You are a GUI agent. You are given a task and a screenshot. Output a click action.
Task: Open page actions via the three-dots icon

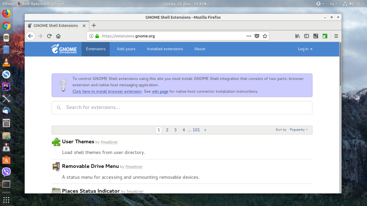pyautogui.click(x=249, y=36)
